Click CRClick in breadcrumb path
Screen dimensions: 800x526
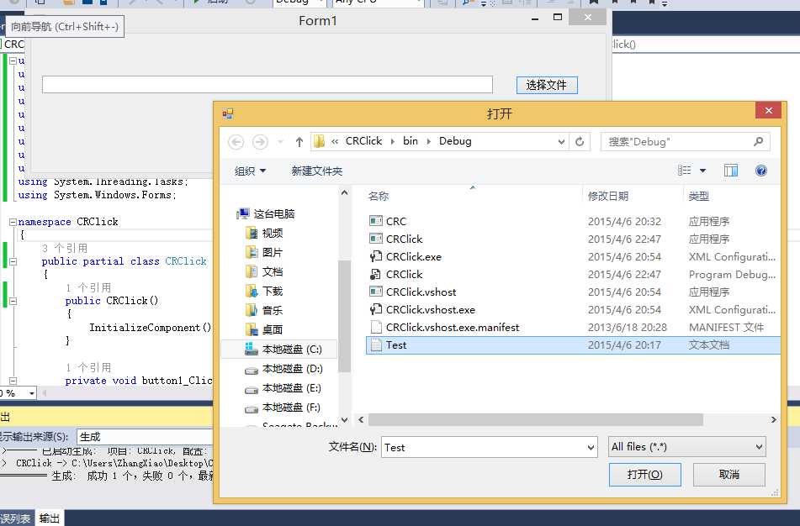363,141
